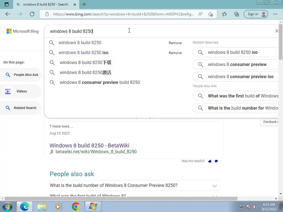Click the vertical scrollbar thumb
The width and height of the screenshot is (283, 212).
(x=281, y=42)
